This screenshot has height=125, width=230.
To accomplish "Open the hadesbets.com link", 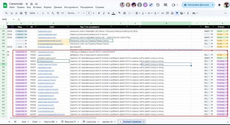I will 45,31.
